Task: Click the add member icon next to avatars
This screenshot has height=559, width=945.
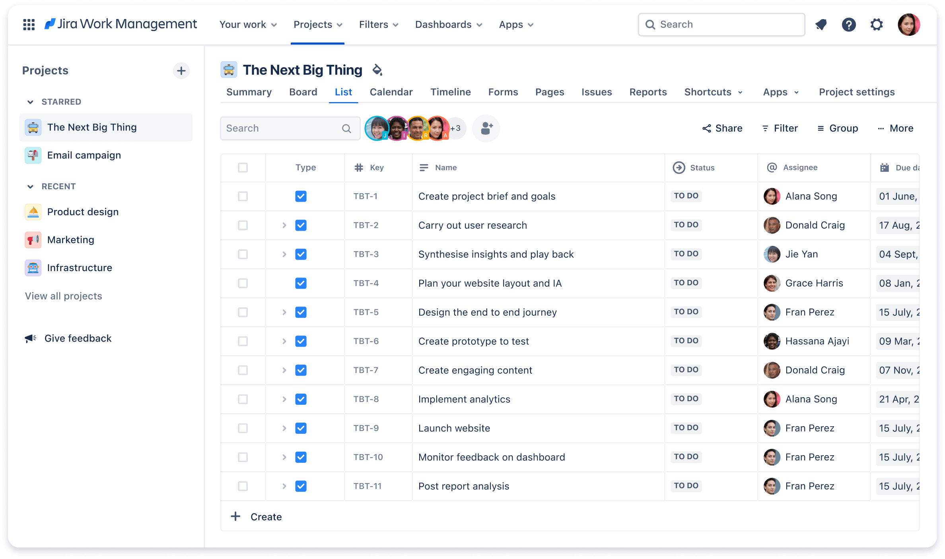Action: [x=486, y=128]
